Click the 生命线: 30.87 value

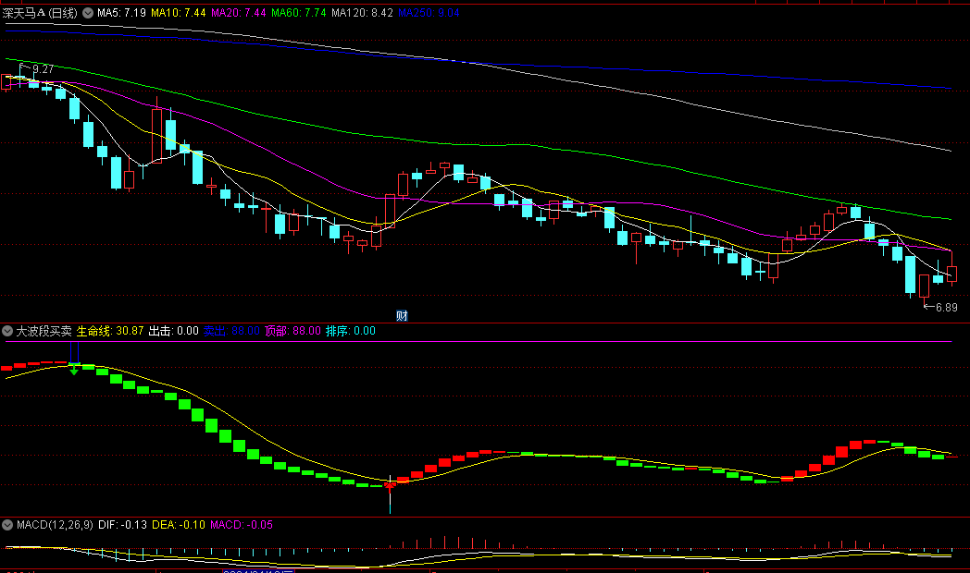pyautogui.click(x=110, y=331)
